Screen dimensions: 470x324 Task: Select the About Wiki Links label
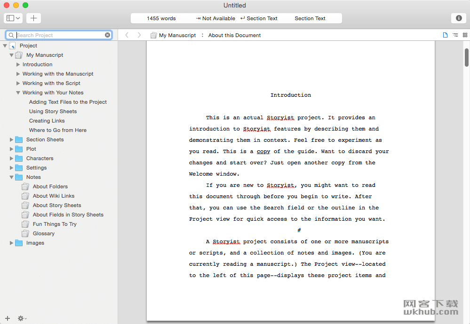pos(54,196)
